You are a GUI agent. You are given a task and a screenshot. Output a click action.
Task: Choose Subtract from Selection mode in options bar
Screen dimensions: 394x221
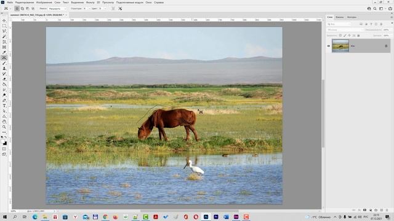[28, 9]
